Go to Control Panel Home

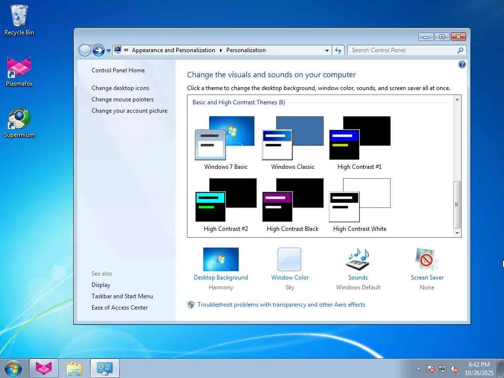click(x=118, y=70)
